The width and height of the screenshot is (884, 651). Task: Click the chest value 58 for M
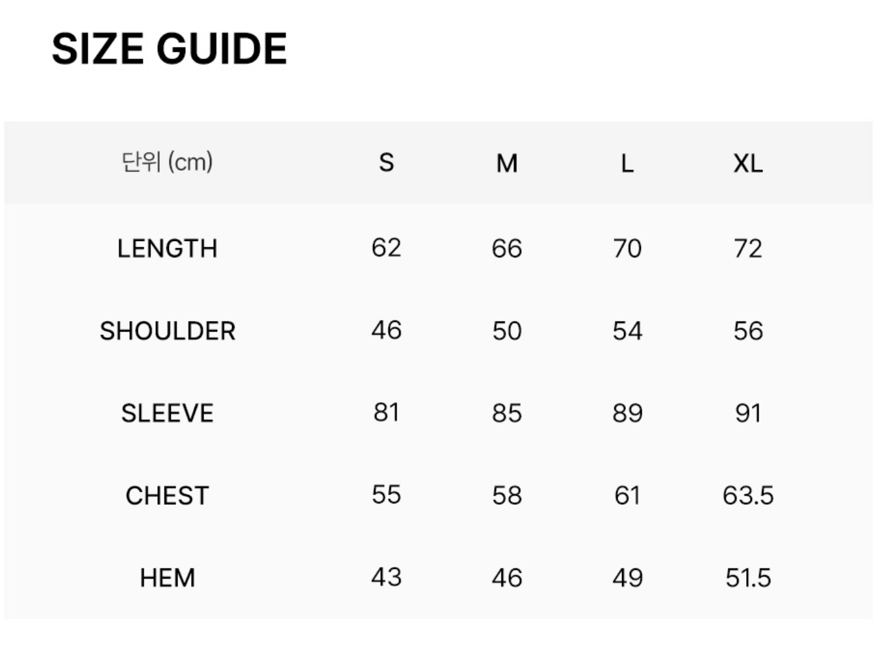tap(507, 496)
